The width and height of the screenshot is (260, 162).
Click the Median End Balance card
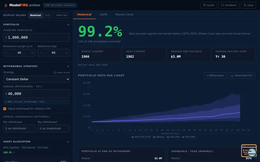click(x=189, y=54)
